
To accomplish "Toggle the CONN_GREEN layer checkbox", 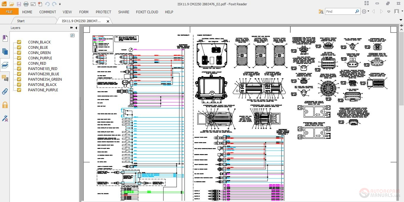I will coord(19,53).
